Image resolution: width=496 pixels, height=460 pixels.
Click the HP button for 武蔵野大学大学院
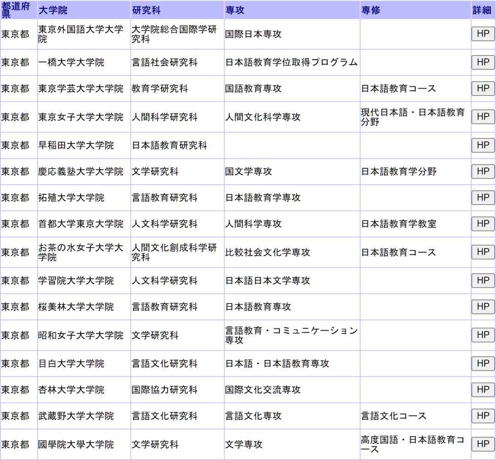pos(483,416)
